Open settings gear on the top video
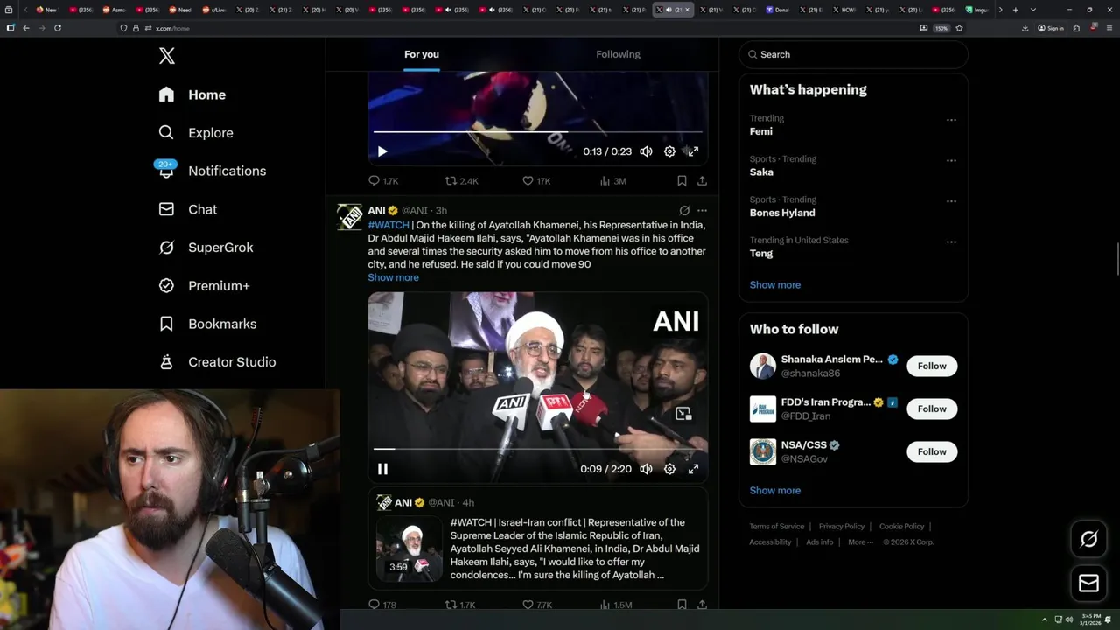Image resolution: width=1120 pixels, height=630 pixels. pyautogui.click(x=669, y=151)
